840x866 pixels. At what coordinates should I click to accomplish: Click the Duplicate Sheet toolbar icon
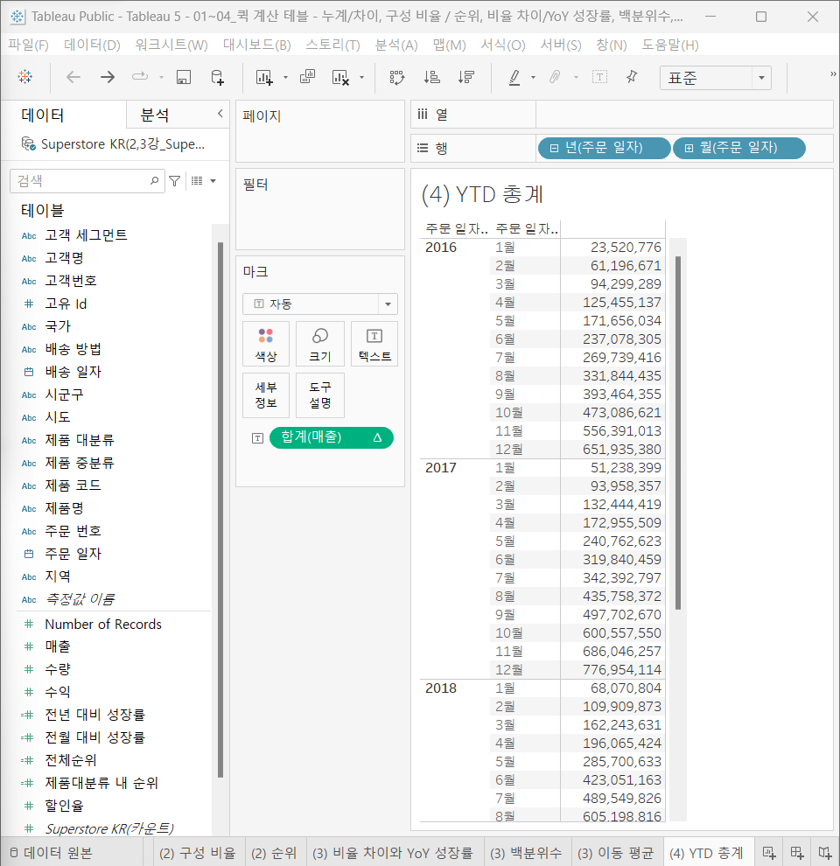click(308, 77)
